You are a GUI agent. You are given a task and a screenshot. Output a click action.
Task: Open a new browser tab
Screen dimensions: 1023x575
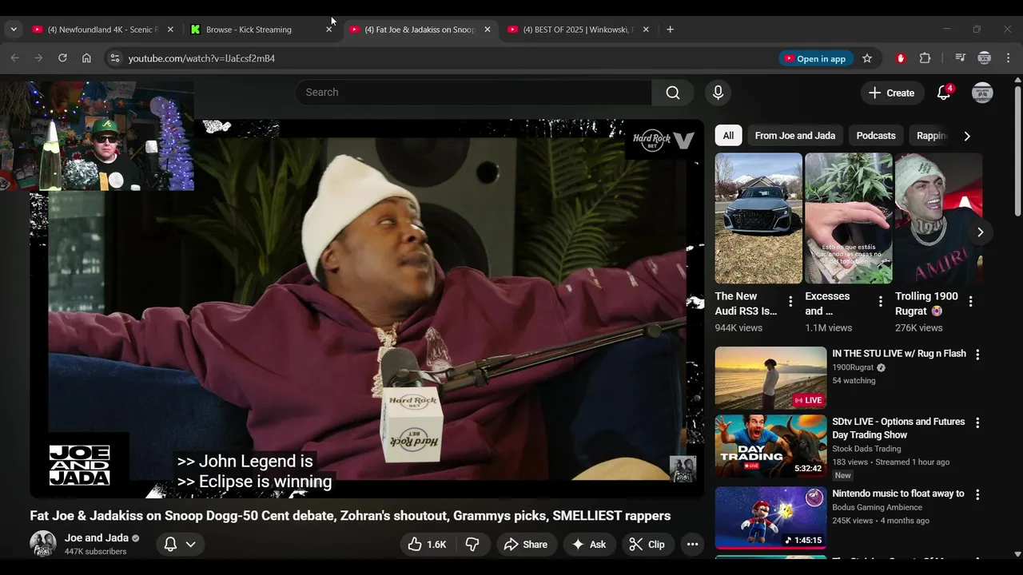(x=670, y=30)
